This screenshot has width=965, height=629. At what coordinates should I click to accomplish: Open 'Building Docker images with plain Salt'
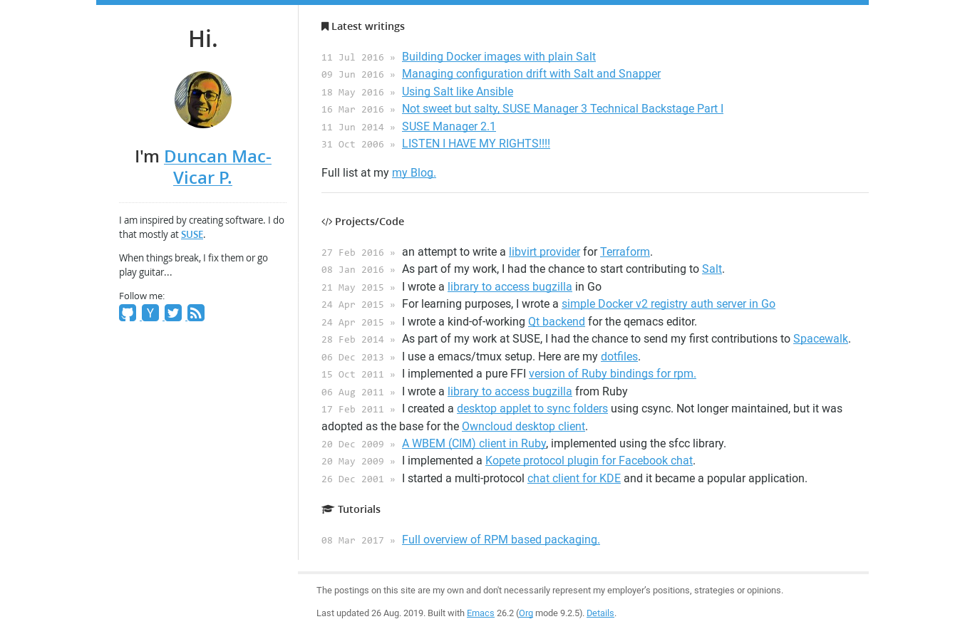pyautogui.click(x=499, y=56)
